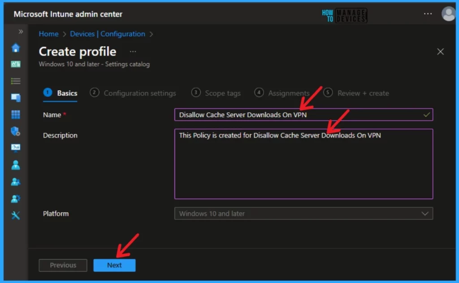Click the Name field label
The height and width of the screenshot is (283, 459).
tap(52, 115)
